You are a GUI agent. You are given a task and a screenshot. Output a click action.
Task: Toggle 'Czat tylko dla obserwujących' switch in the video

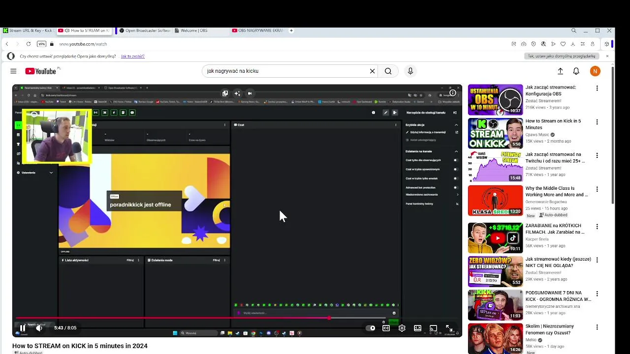pyautogui.click(x=455, y=160)
